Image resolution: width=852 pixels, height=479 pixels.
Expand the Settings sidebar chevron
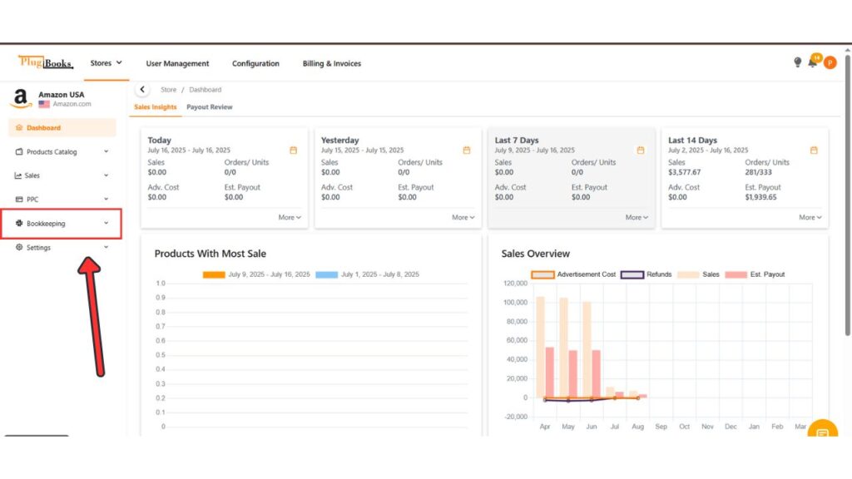click(x=106, y=247)
